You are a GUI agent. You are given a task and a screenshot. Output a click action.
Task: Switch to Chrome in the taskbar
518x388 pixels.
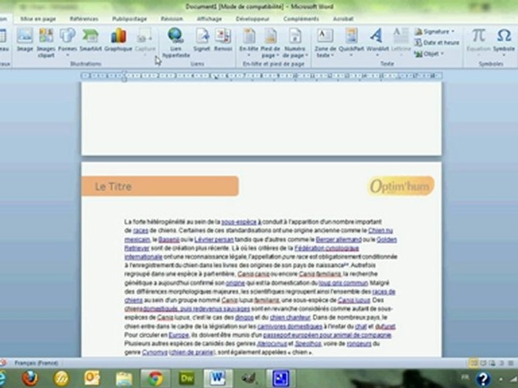pos(155,379)
